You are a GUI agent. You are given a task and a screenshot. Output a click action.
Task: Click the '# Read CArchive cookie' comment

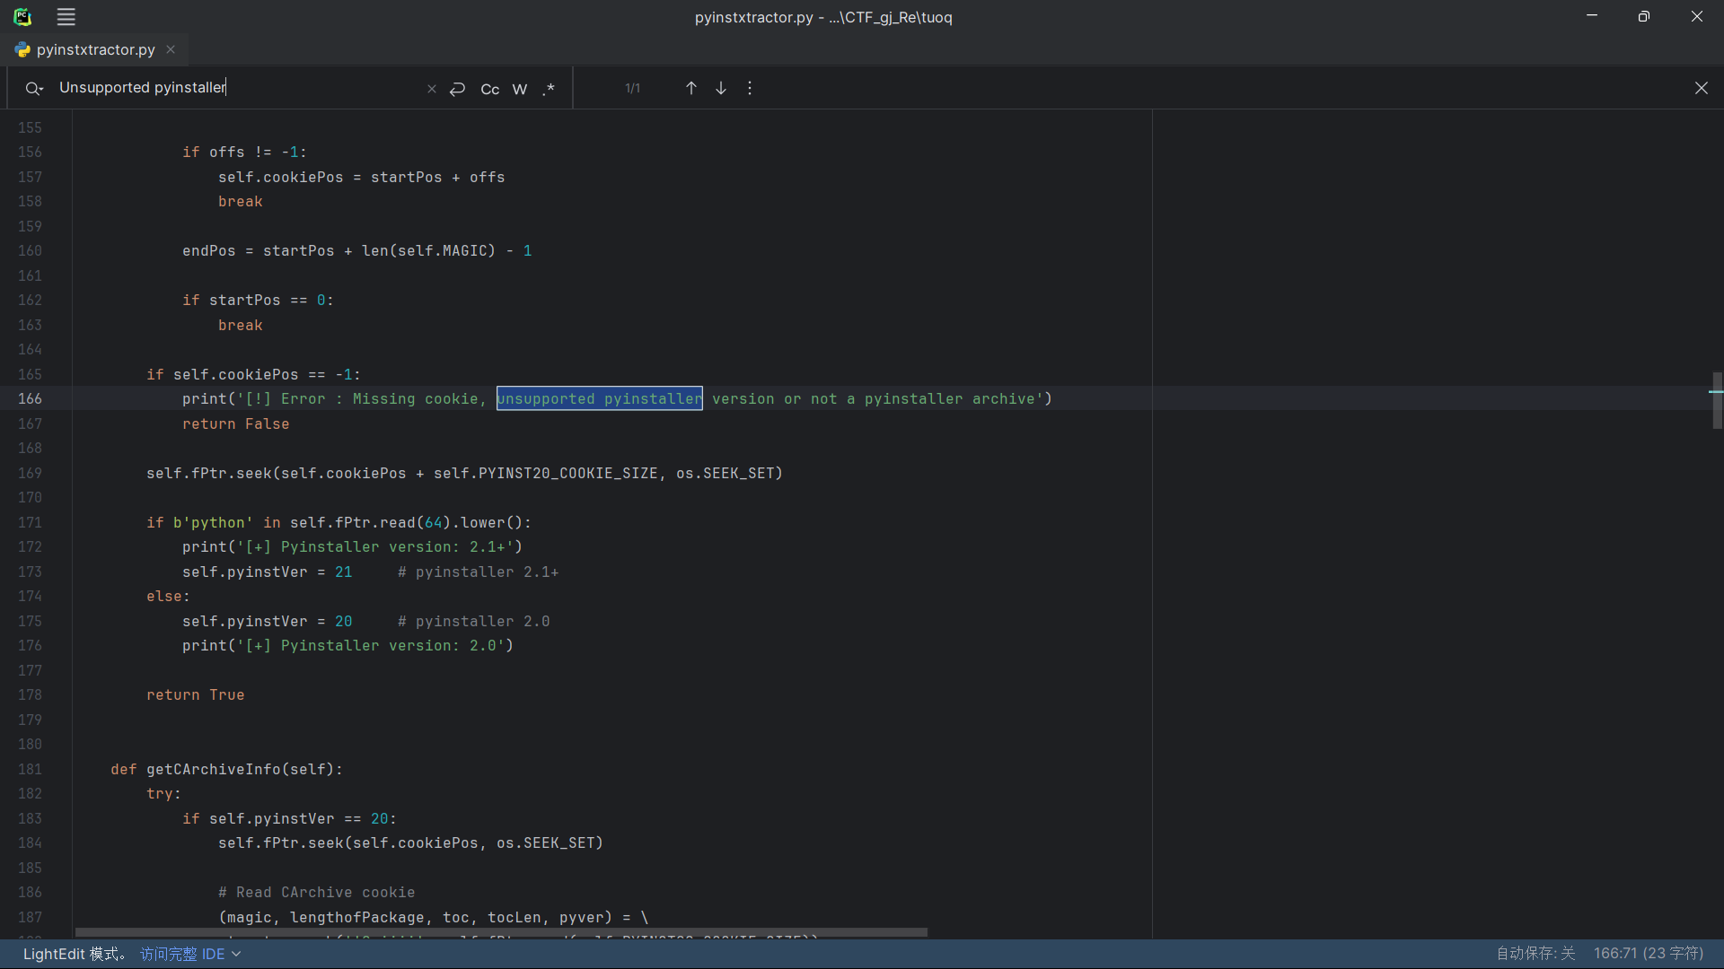click(316, 892)
